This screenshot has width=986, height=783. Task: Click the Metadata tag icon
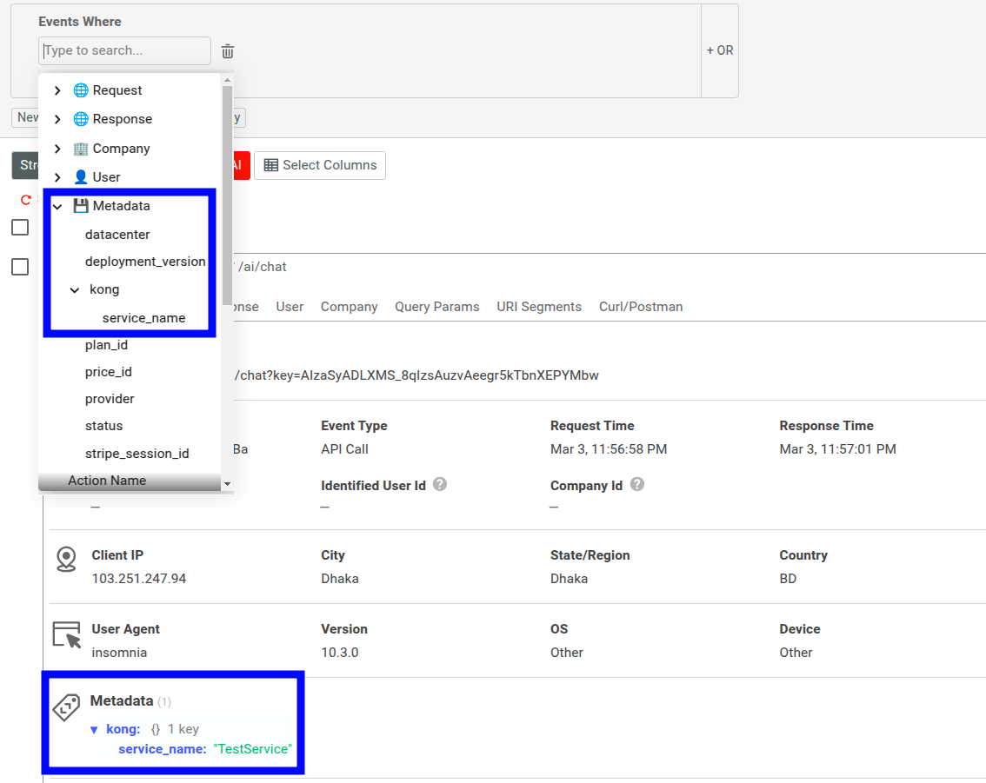tap(67, 707)
